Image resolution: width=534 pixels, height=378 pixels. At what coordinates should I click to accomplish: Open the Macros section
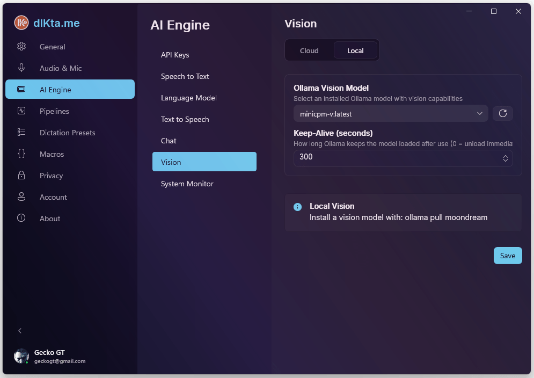(70, 154)
